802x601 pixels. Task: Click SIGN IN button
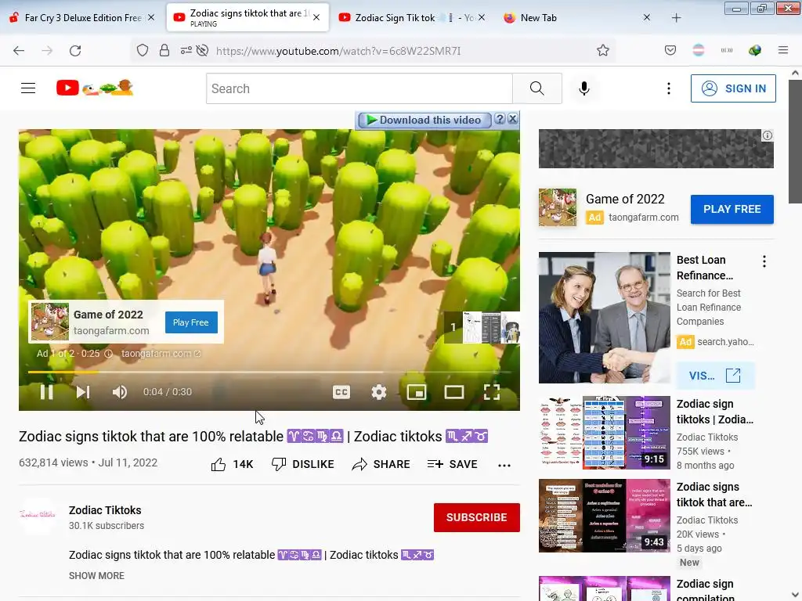click(x=733, y=88)
